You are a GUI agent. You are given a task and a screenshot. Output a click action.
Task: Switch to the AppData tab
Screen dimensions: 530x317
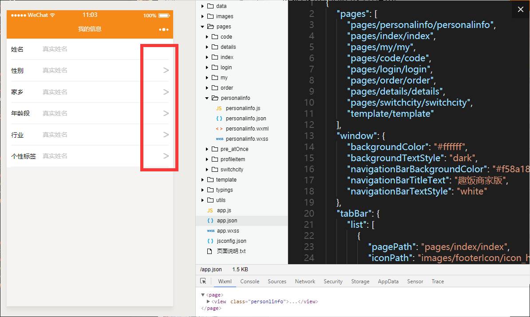[388, 281]
